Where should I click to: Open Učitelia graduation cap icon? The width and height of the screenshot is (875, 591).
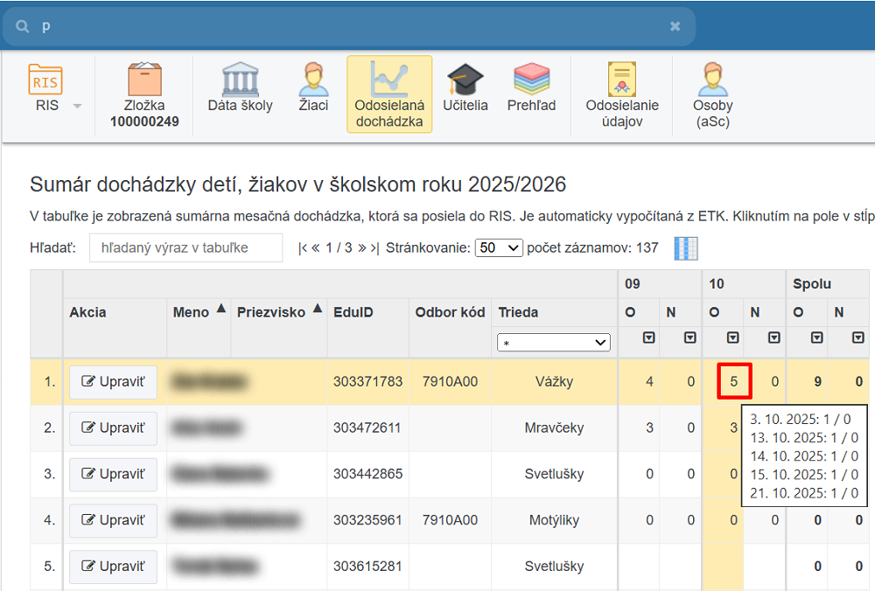pos(465,80)
